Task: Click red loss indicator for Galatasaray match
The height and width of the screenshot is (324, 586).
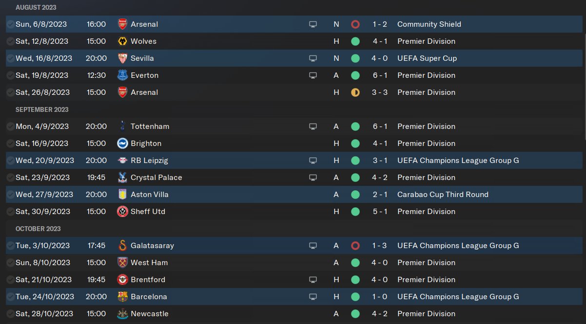Action: (x=355, y=246)
